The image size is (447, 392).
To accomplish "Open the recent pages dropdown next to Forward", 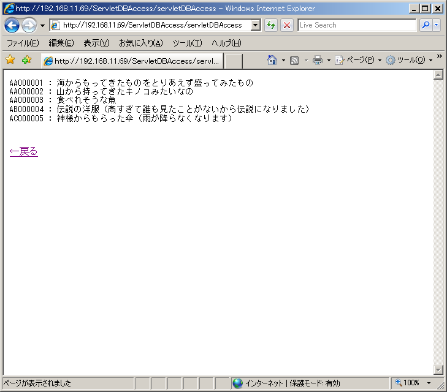I will (42, 26).
